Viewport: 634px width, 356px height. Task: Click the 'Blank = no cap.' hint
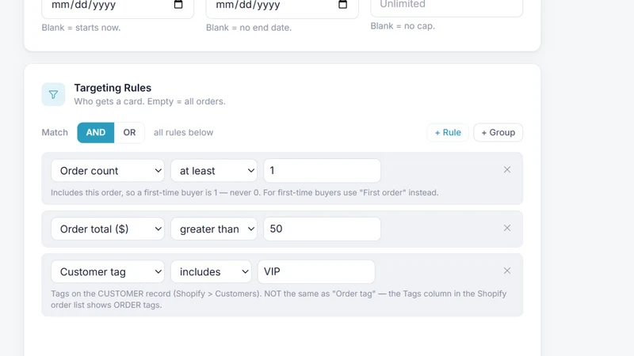403,26
